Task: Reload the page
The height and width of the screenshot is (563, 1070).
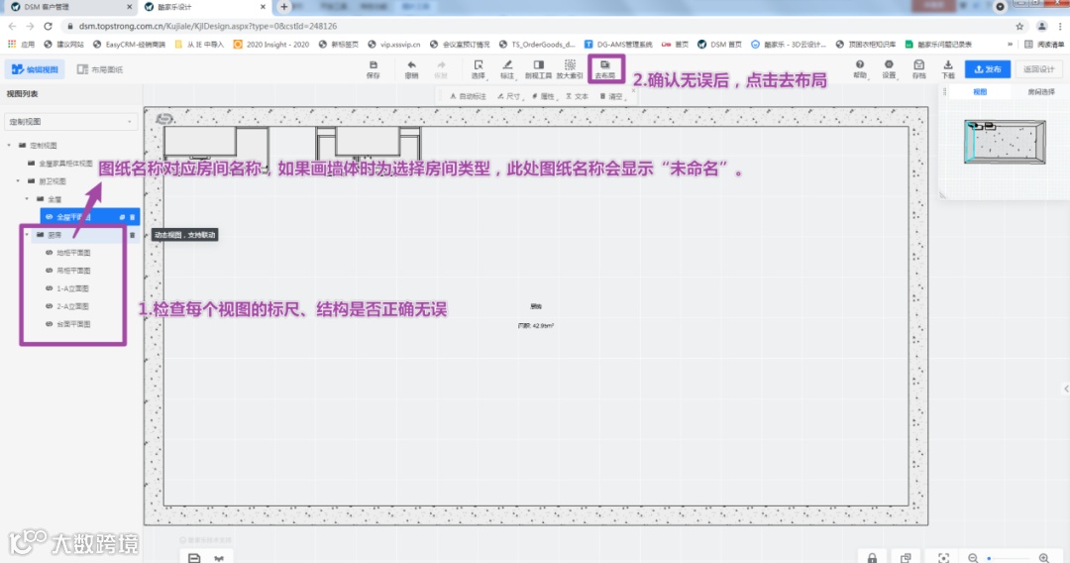Action: [x=48, y=26]
